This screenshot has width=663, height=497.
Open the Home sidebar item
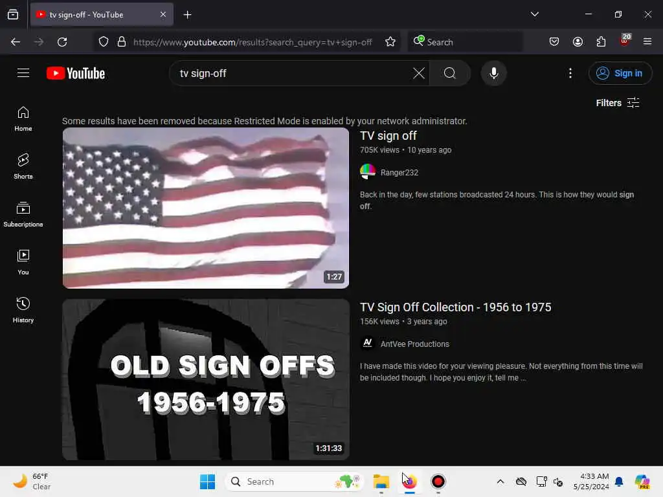coord(23,119)
